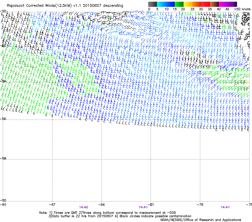Click legend scale label '20'
252x222 pixels.
(183, 9)
